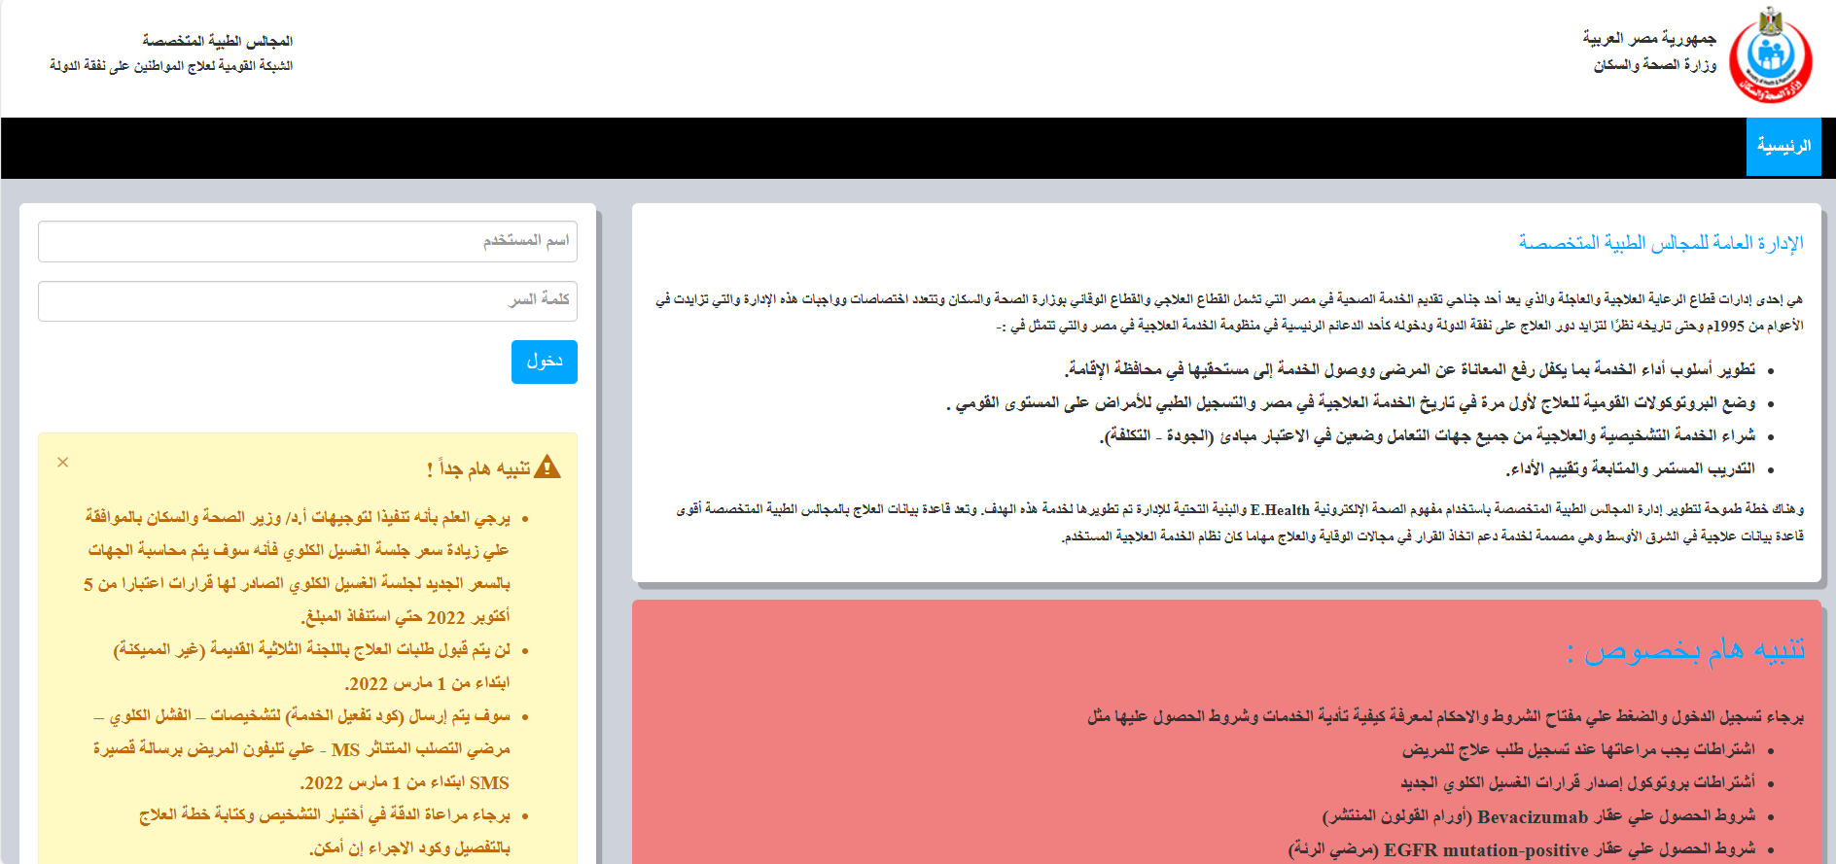Click alert line يرجي العلم بأنه تنفيذا لتوجيهات
The image size is (1836, 864).
297,567
